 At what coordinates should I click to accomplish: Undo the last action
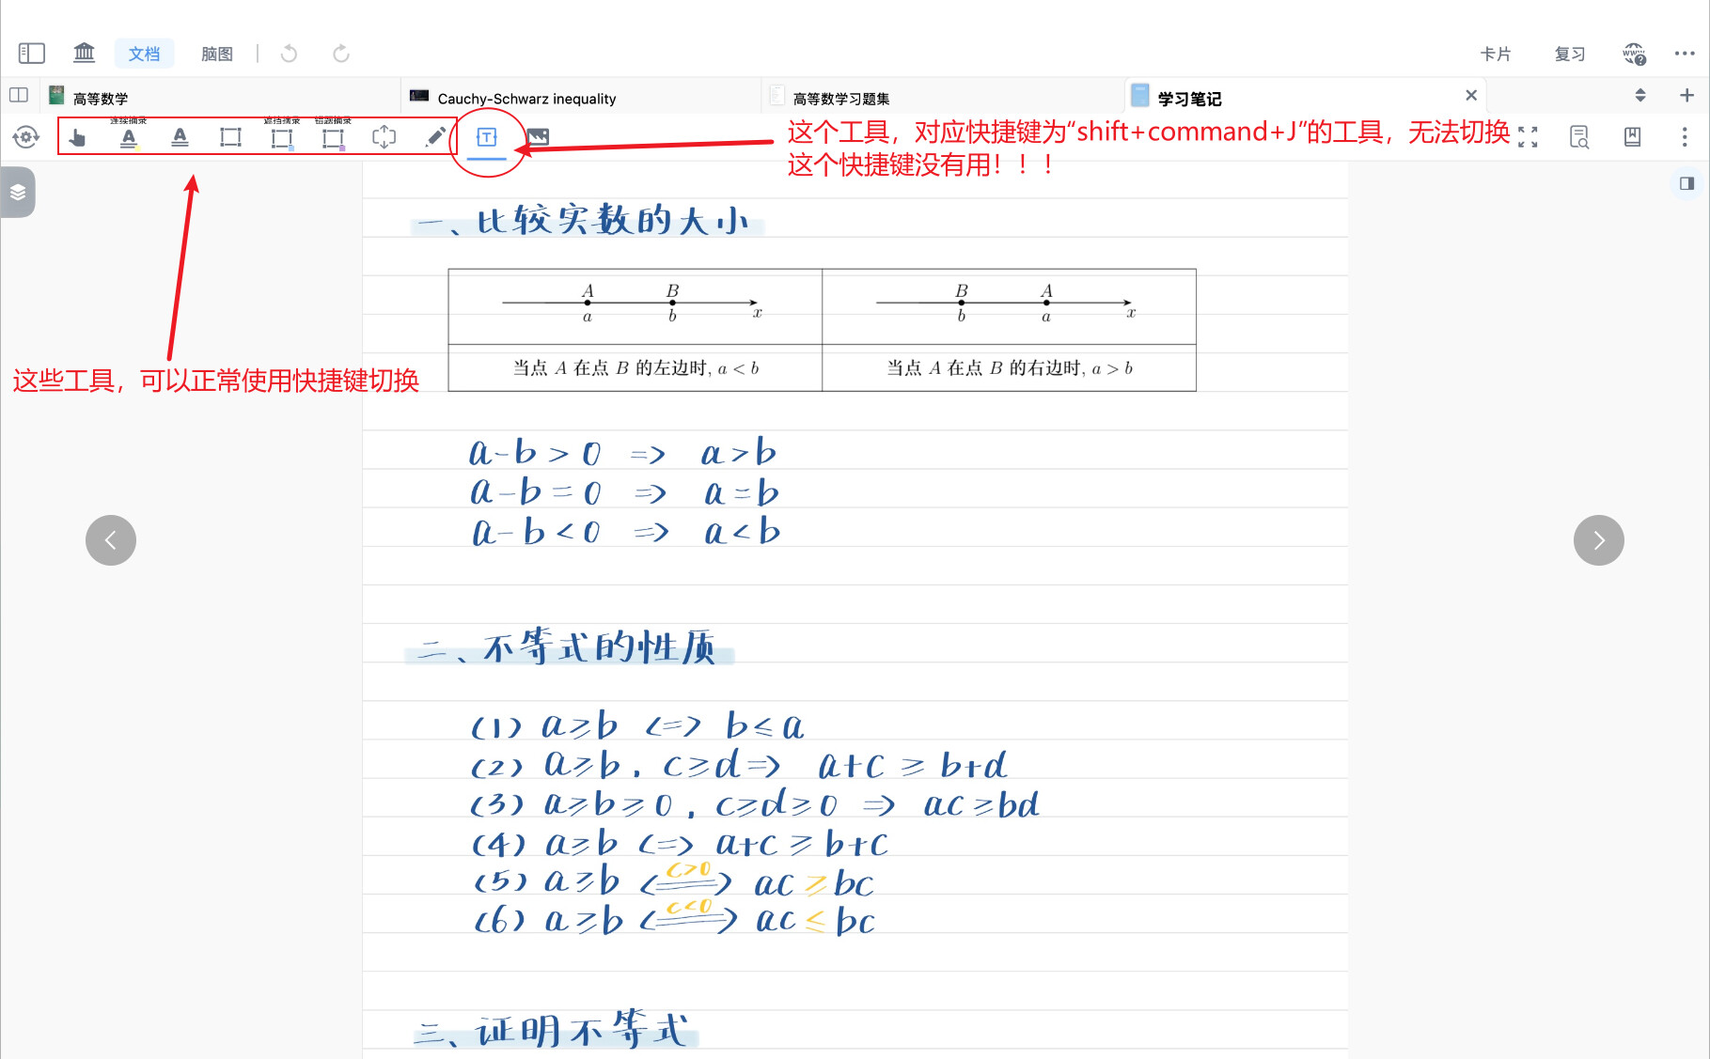point(289,54)
